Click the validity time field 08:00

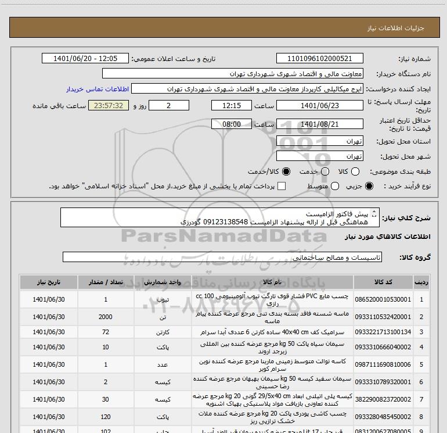[232, 124]
